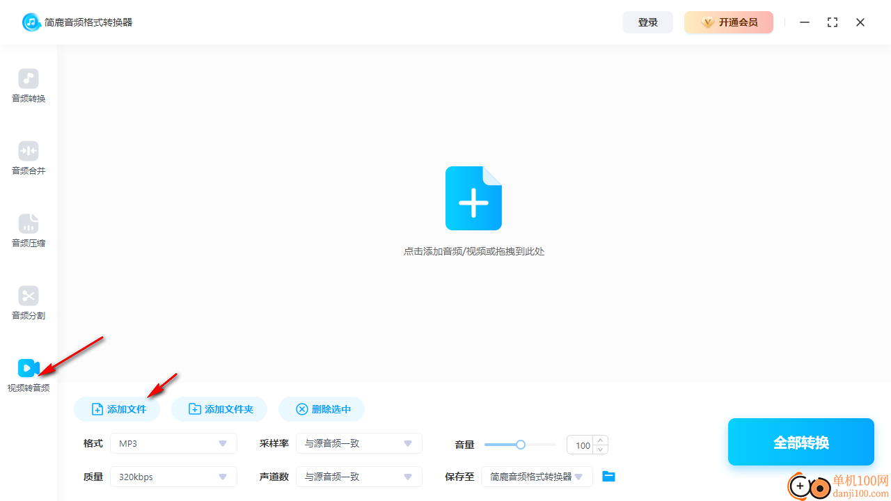891x501 pixels.
Task: Click the 音量 volume slider handle
Action: pos(520,445)
